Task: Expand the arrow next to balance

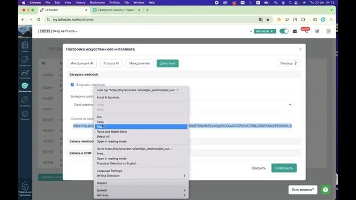Action: click(251, 31)
